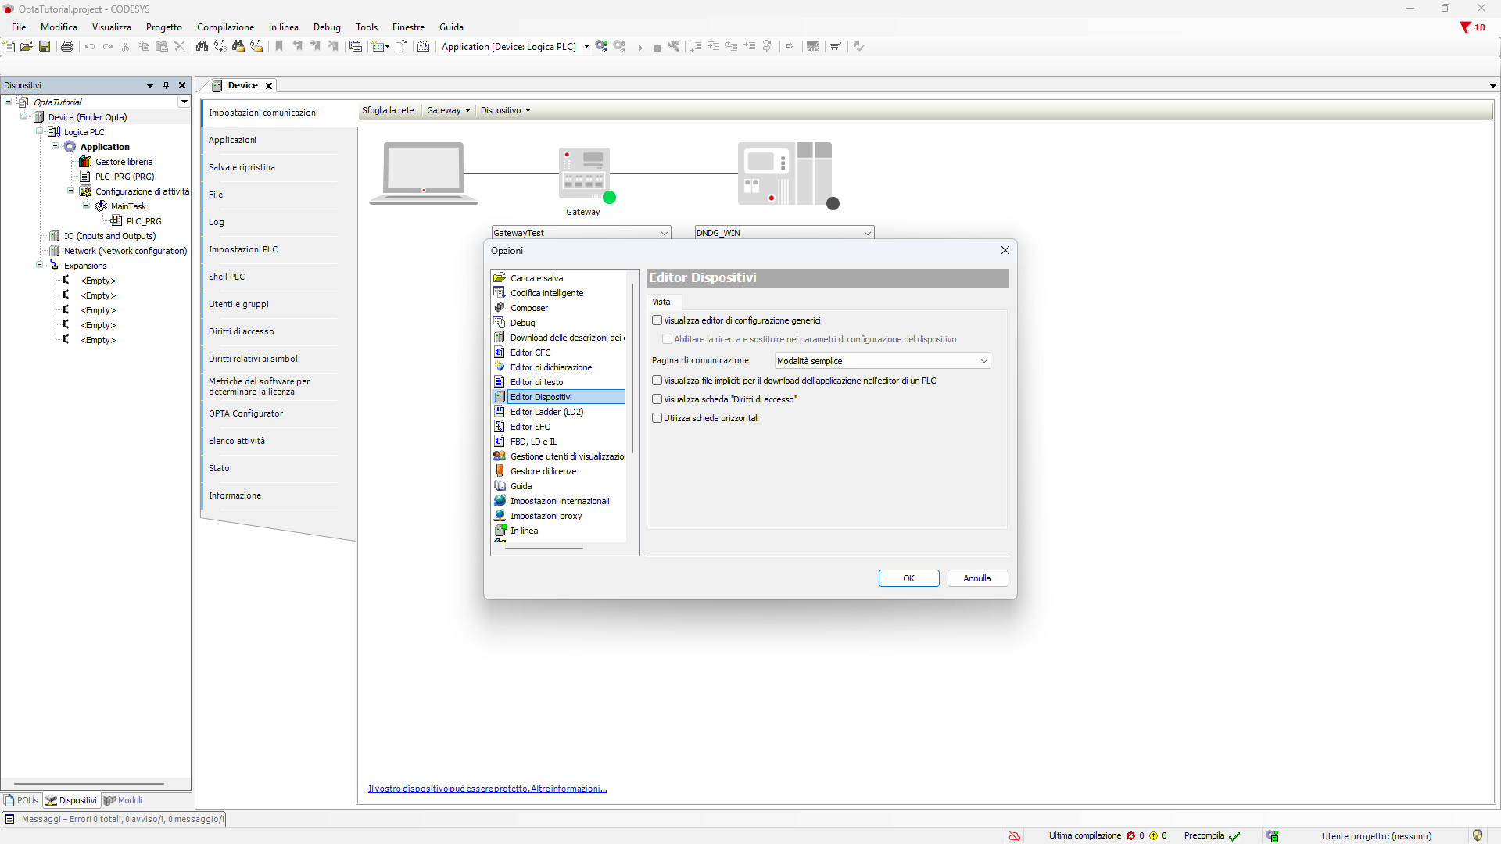Viewport: 1501px width, 844px height.
Task: Select Editor Ladder (LD2) in options list
Action: [x=546, y=412]
